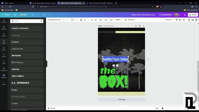The width and height of the screenshot is (199, 112).
Task: Open the Photos sidebar panel
Action: coord(4,49)
